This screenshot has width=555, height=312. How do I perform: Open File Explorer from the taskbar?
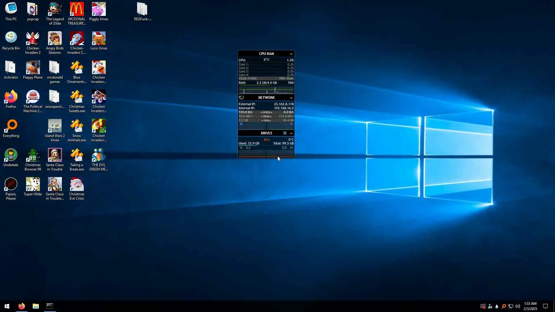(x=36, y=306)
